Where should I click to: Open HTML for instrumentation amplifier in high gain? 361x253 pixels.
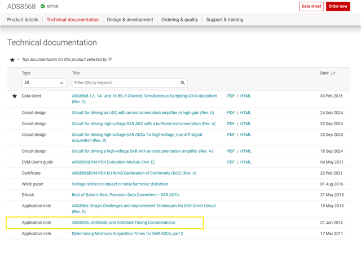(246, 113)
